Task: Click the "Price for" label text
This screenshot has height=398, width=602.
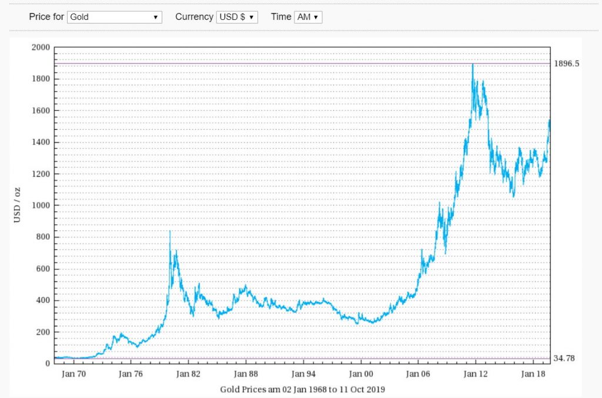Action: coord(46,17)
